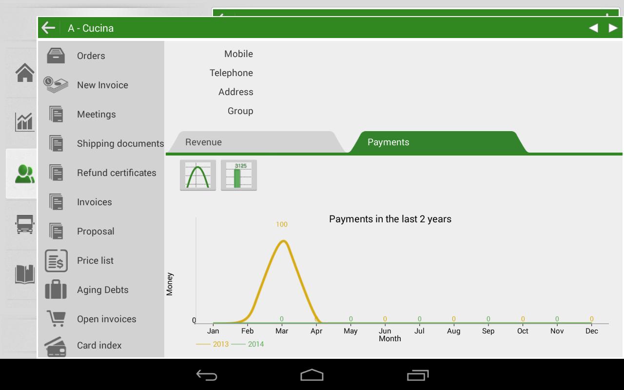Open the Price list entry

pos(95,261)
